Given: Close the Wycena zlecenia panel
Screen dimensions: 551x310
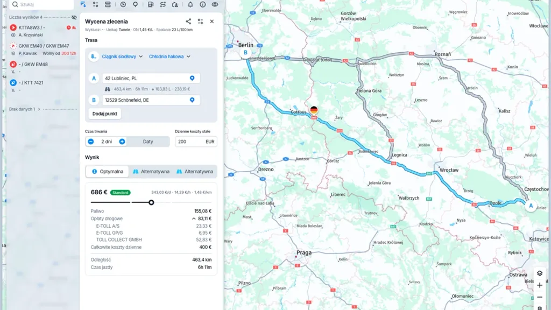Looking at the screenshot, I should pyautogui.click(x=212, y=22).
